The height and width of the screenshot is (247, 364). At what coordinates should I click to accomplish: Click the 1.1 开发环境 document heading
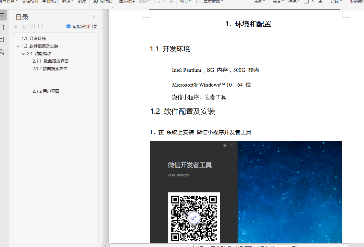(170, 49)
